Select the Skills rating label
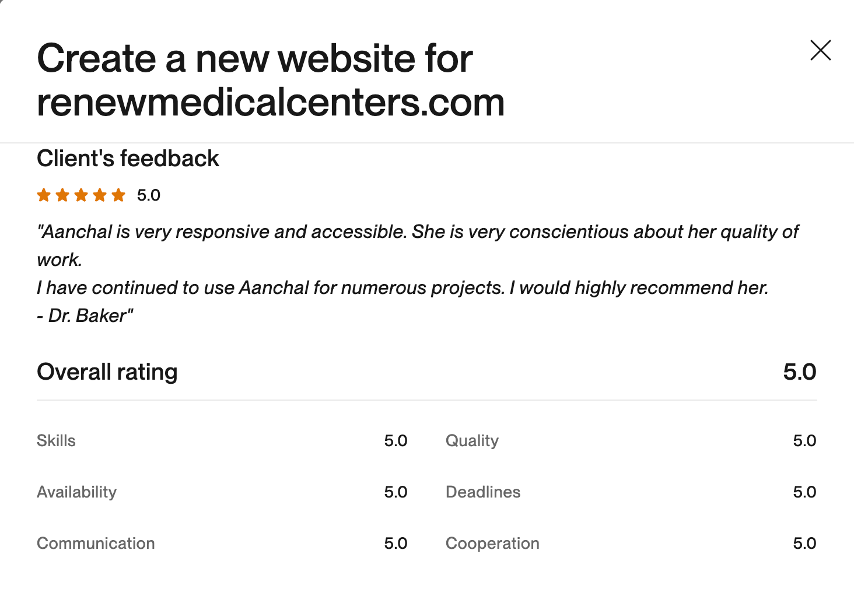 point(56,441)
